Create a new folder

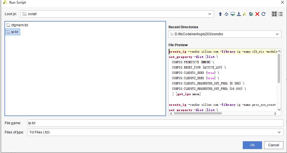[x=251, y=14]
